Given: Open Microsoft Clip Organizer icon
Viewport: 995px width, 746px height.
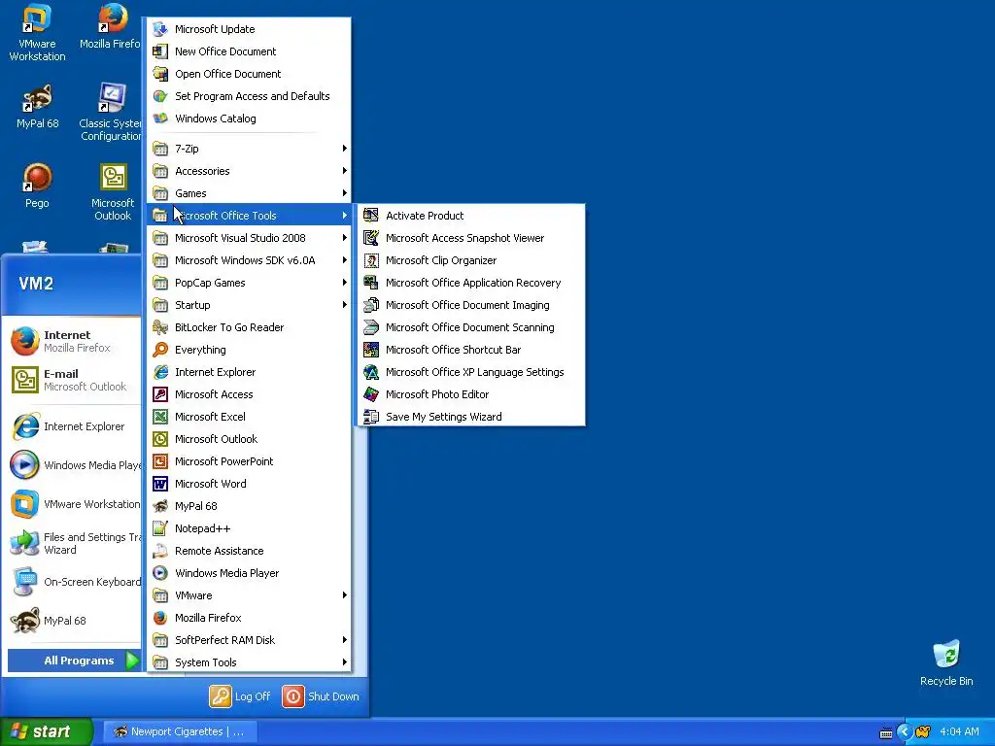Looking at the screenshot, I should click(x=371, y=260).
